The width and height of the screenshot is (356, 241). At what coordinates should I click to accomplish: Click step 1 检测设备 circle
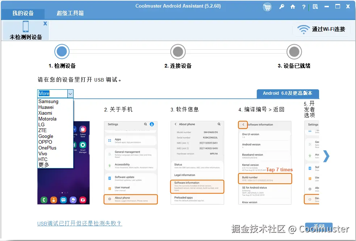pyautogui.click(x=62, y=52)
